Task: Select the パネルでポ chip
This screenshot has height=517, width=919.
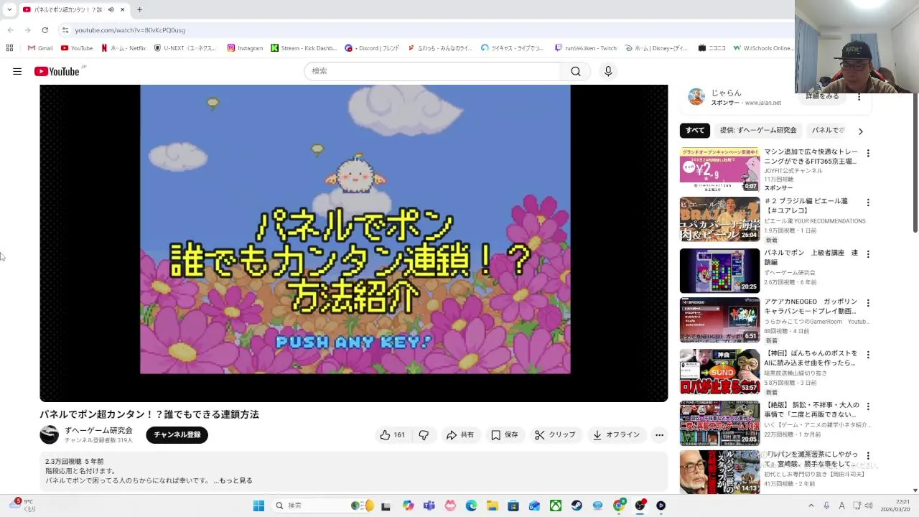Action: pyautogui.click(x=829, y=131)
